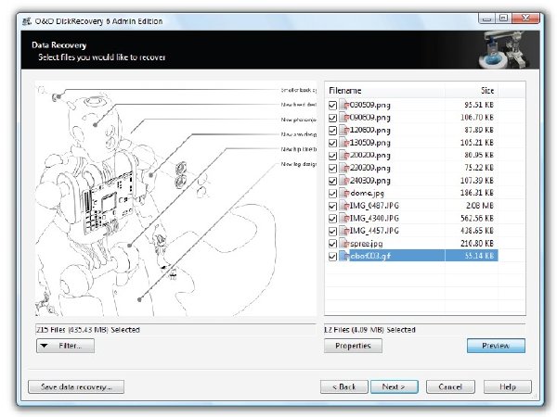This screenshot has height=417, width=557.
Task: Toggle the IMG_4340.JPG checkbox
Action: pyautogui.click(x=332, y=219)
